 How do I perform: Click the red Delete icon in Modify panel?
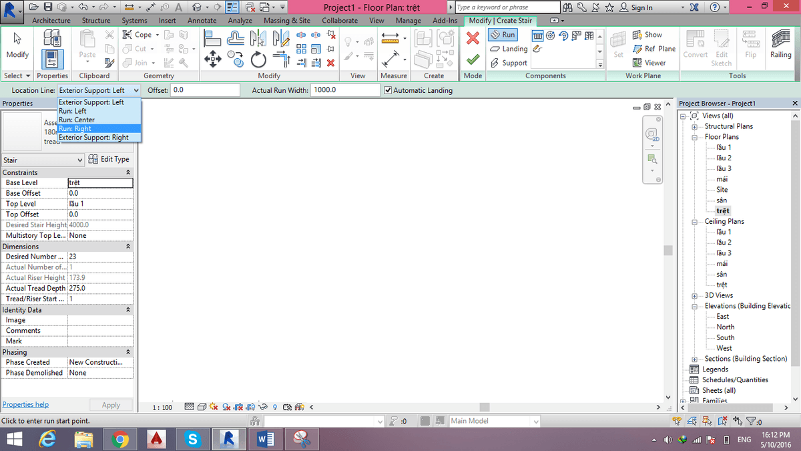tap(330, 63)
